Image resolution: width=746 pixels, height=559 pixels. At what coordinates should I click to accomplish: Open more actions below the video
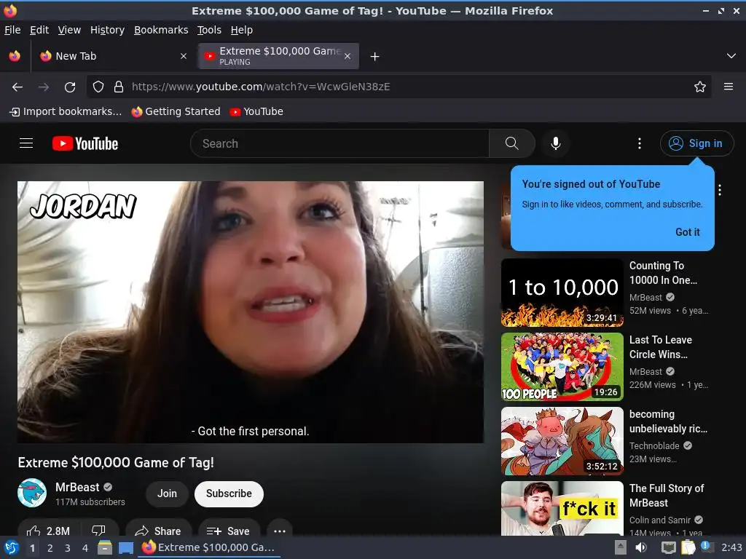280,531
